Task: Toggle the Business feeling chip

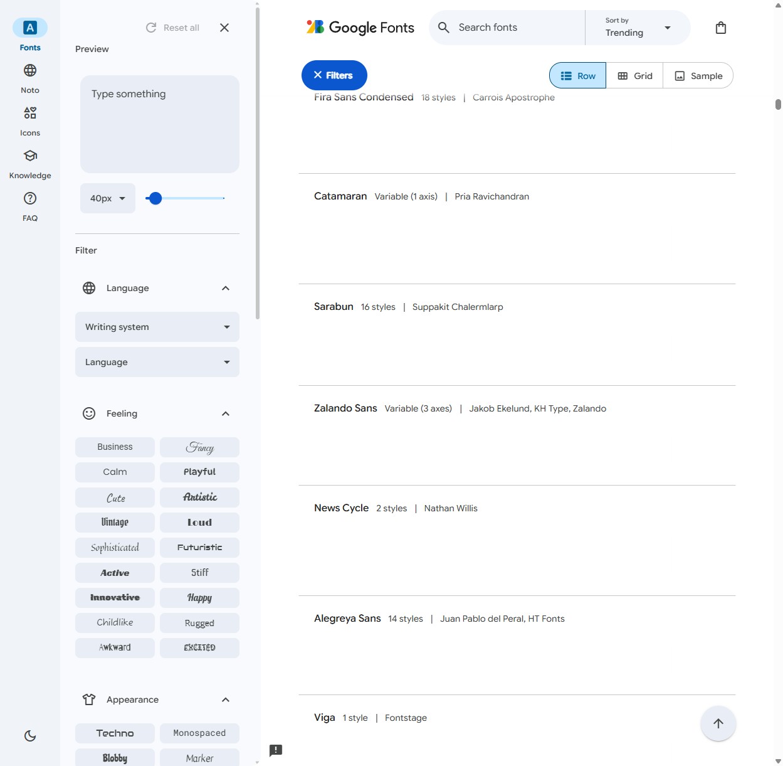Action: 115,447
